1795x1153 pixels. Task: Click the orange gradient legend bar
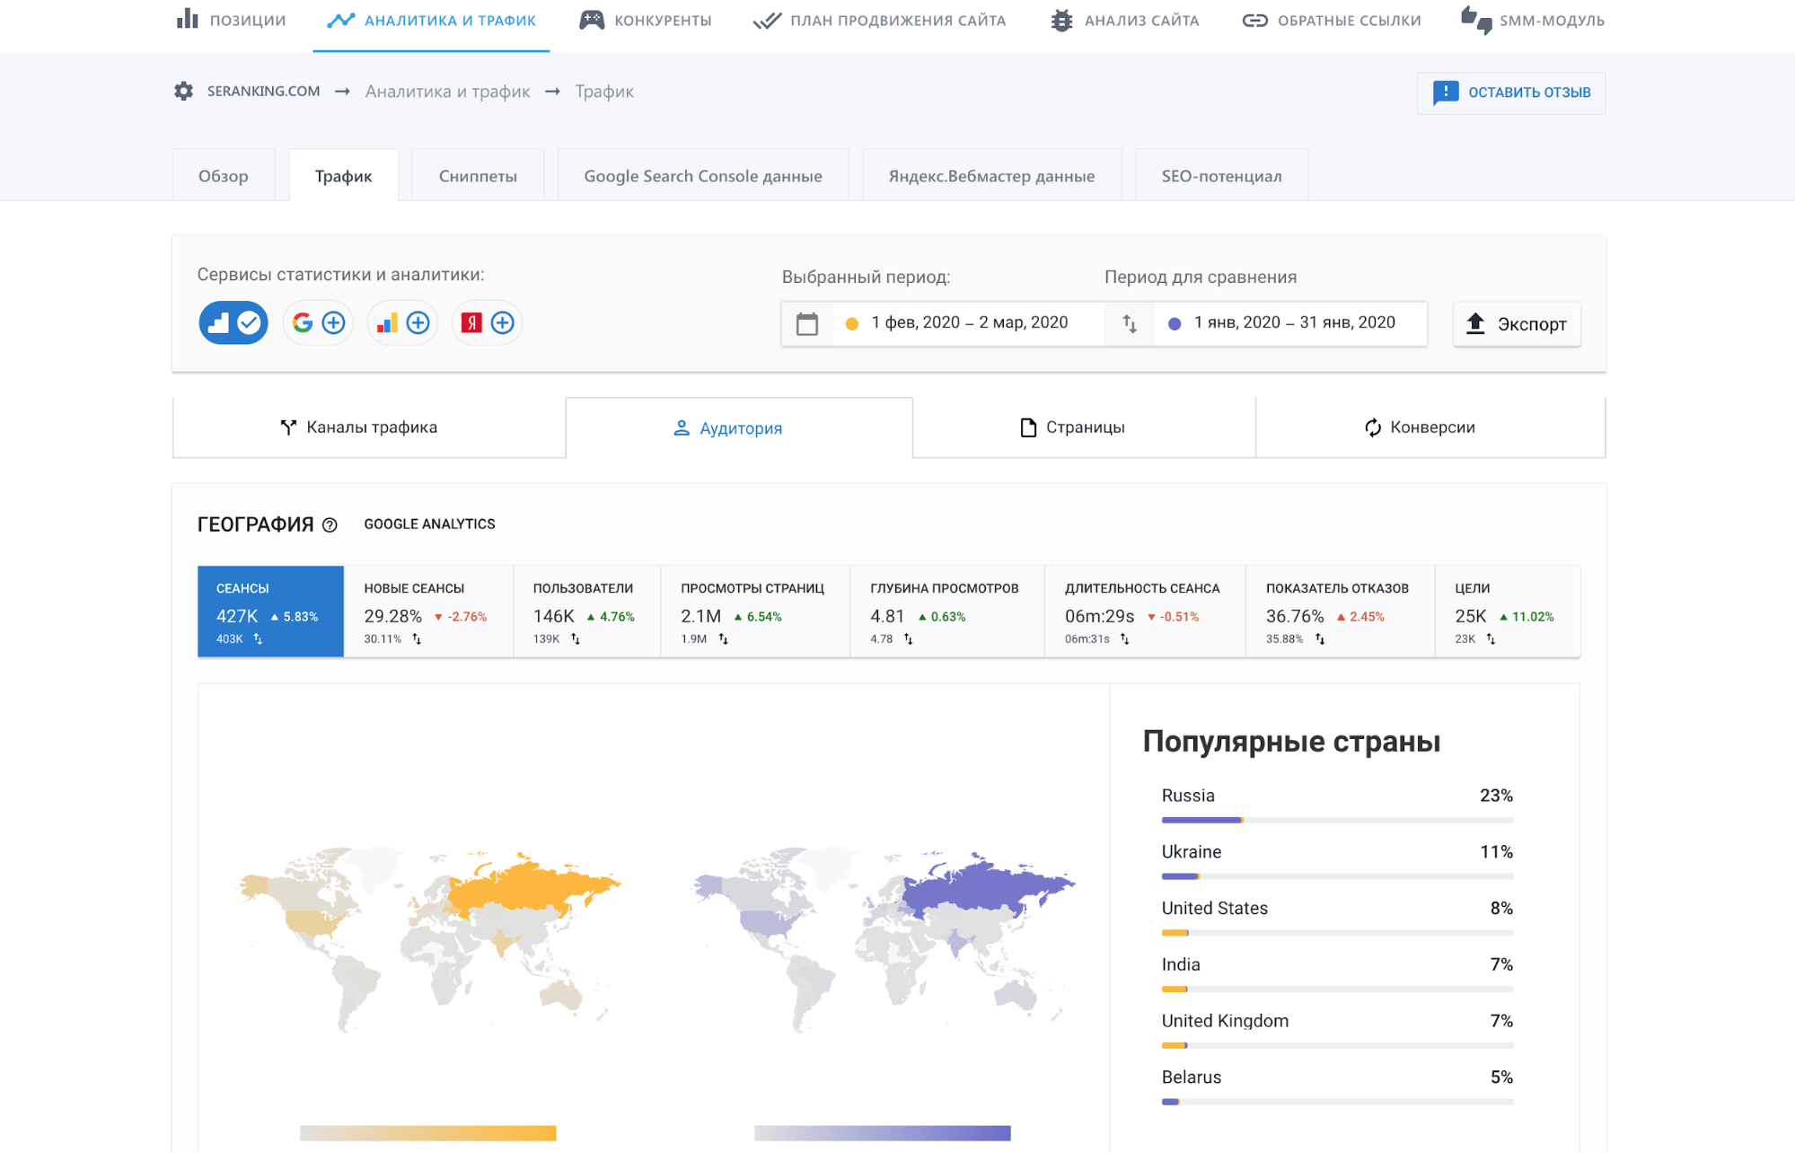tap(427, 1133)
